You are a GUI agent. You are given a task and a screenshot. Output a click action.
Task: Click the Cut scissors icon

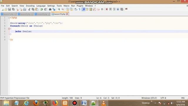coord(29,9)
